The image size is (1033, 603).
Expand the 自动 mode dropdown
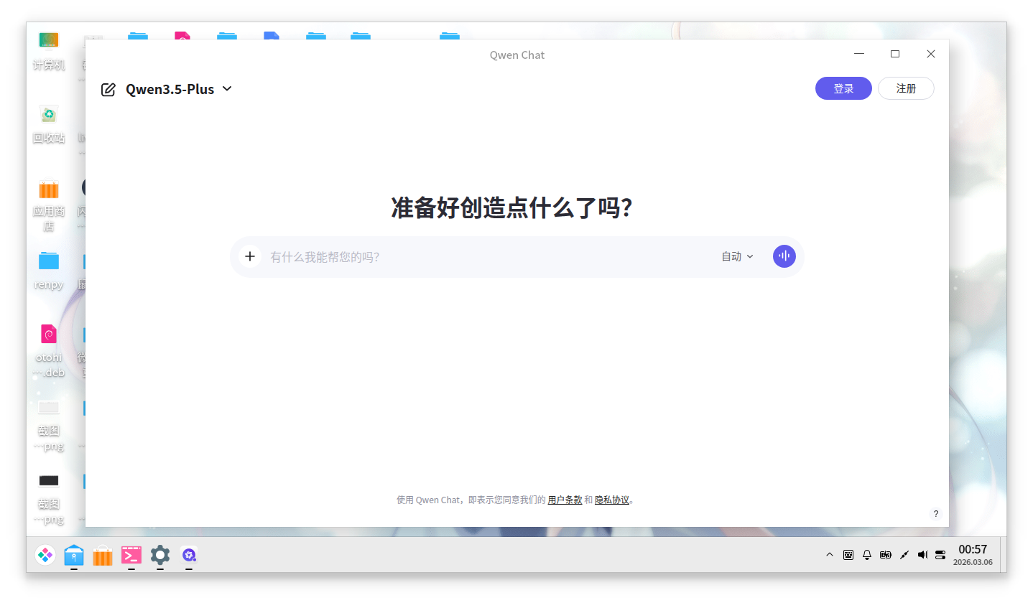pyautogui.click(x=738, y=256)
